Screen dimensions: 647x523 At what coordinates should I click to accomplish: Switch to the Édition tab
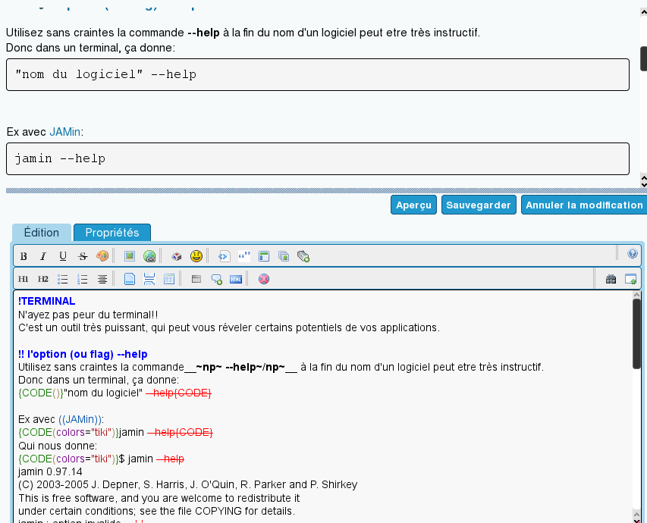[x=42, y=233]
